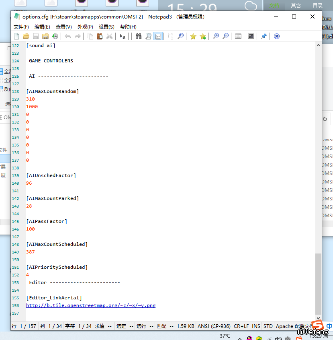The height and width of the screenshot is (340, 333).
Task: Toggle the Word Wrap toolbar button
Action: (x=158, y=36)
